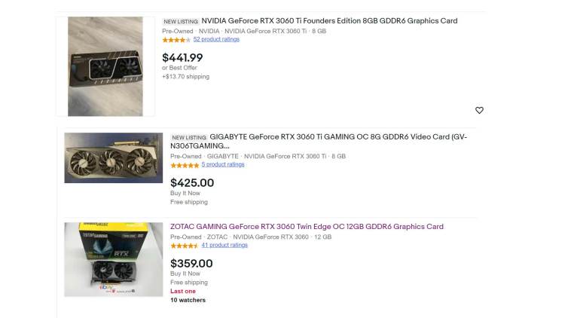Click the "or Best Offer" text
The width and height of the screenshot is (565, 318).
click(x=179, y=68)
